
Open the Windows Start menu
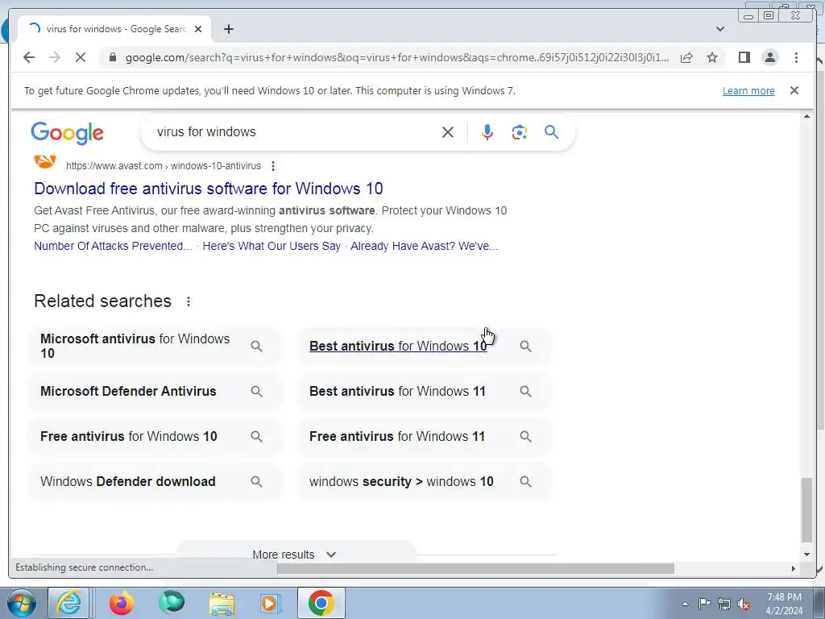[22, 603]
